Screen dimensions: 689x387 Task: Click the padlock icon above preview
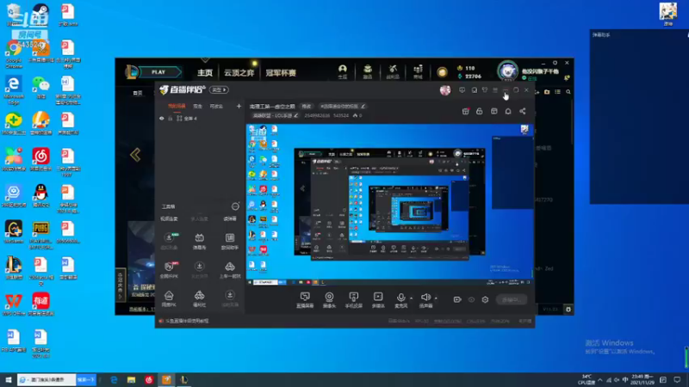click(480, 112)
